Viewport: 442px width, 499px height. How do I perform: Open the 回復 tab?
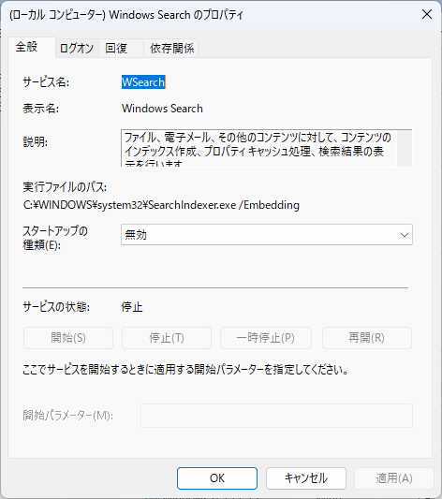click(x=121, y=49)
